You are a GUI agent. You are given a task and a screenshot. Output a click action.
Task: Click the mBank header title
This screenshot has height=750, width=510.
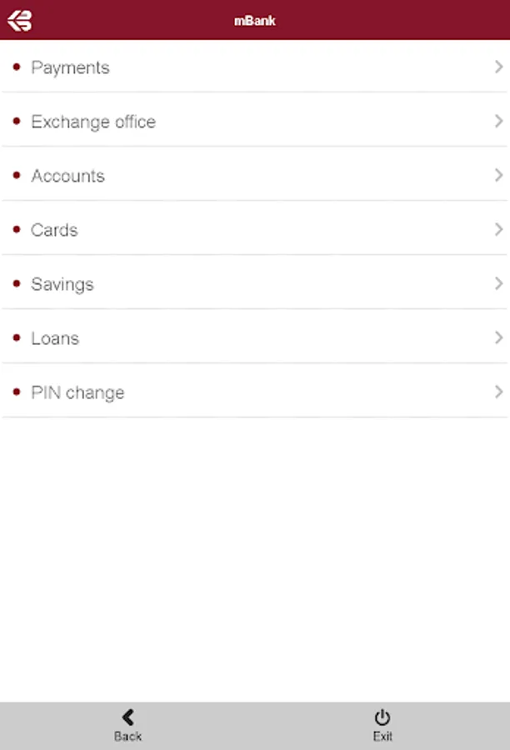254,21
